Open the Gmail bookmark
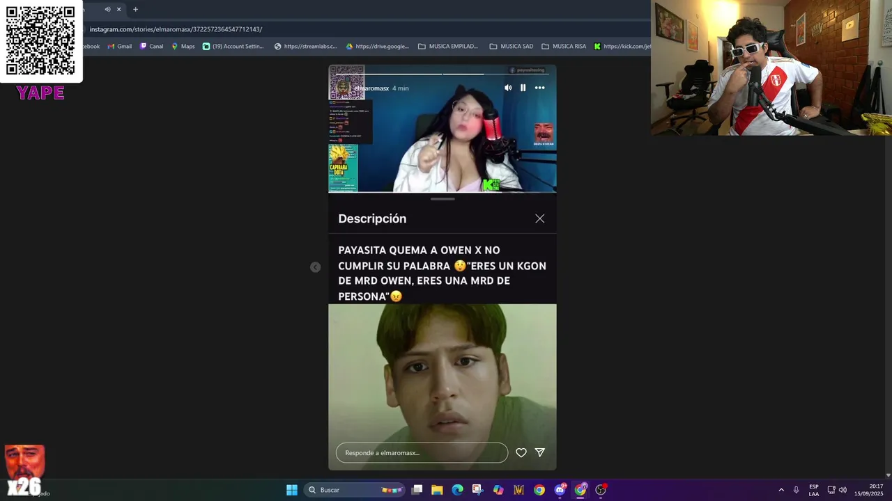 pyautogui.click(x=120, y=47)
